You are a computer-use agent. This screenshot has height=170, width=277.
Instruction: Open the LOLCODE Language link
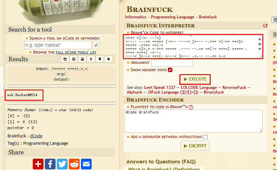point(199,87)
